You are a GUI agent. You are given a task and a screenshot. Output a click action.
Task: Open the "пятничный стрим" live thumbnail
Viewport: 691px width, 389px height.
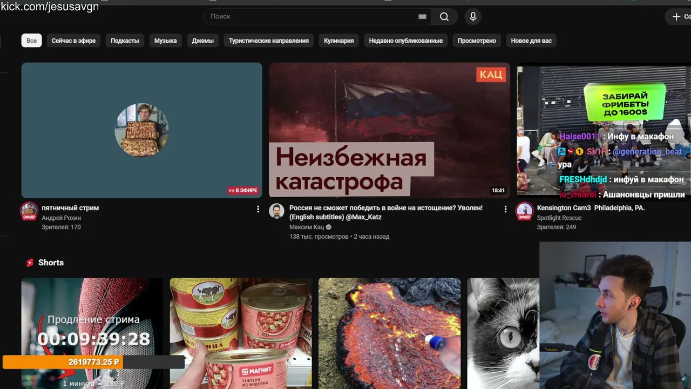(142, 130)
